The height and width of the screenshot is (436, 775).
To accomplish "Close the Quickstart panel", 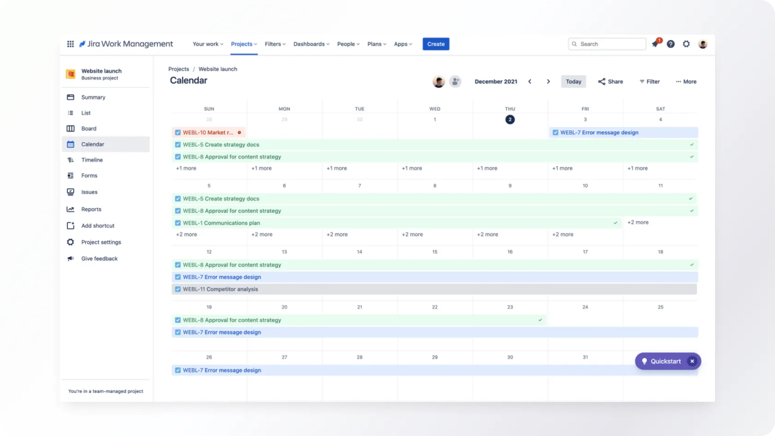I will (x=692, y=361).
